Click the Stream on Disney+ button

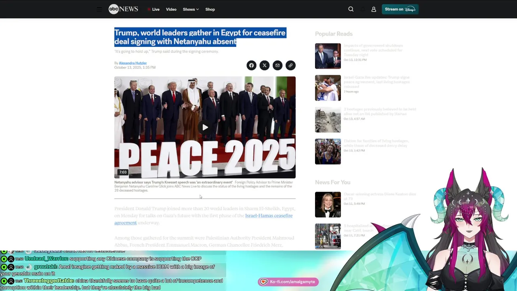[x=400, y=9]
